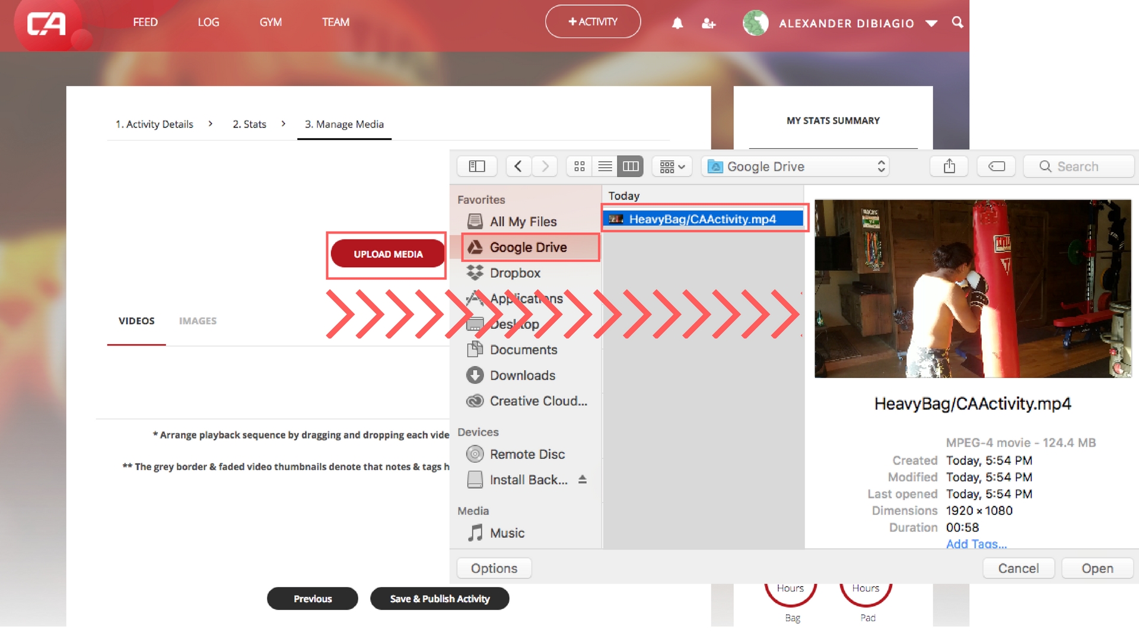This screenshot has height=640, width=1139.
Task: Click the + Activity button
Action: click(x=593, y=21)
